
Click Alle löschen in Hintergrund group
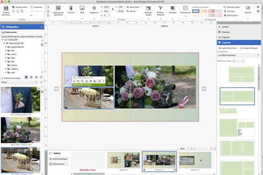231,16
